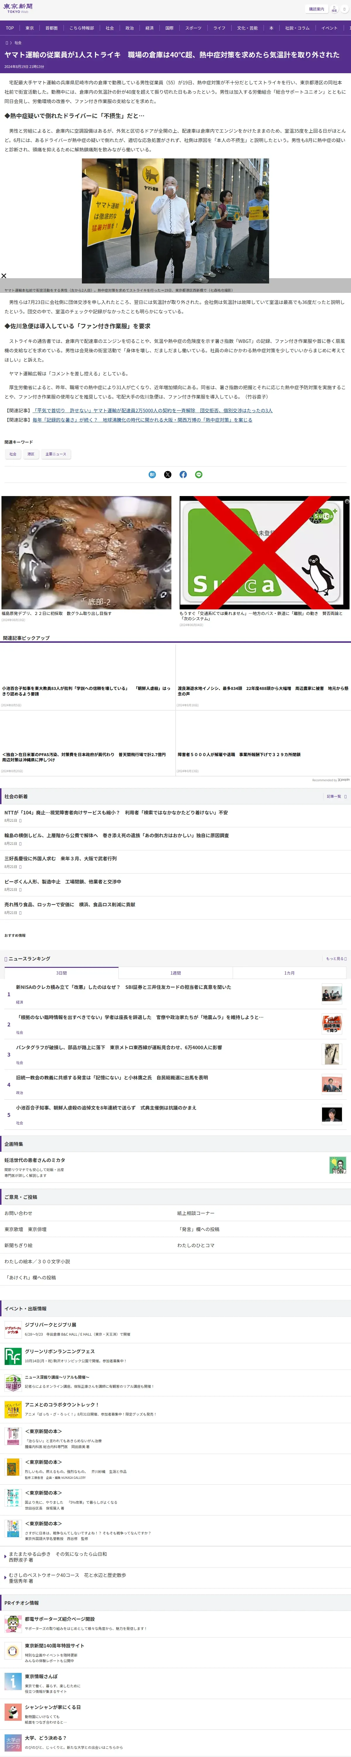This screenshot has width=351, height=1757.
Task: Select 社会 in the navigation bar
Action: pyautogui.click(x=110, y=28)
